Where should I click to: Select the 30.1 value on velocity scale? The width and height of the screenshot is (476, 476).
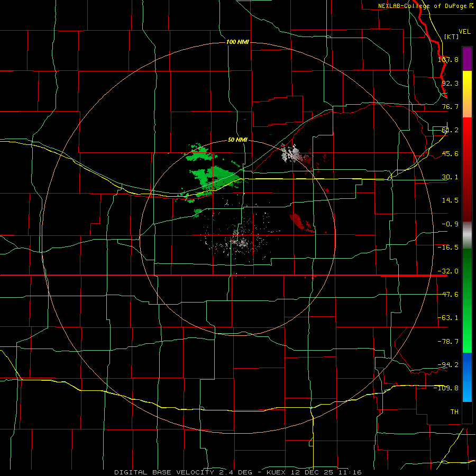point(450,177)
